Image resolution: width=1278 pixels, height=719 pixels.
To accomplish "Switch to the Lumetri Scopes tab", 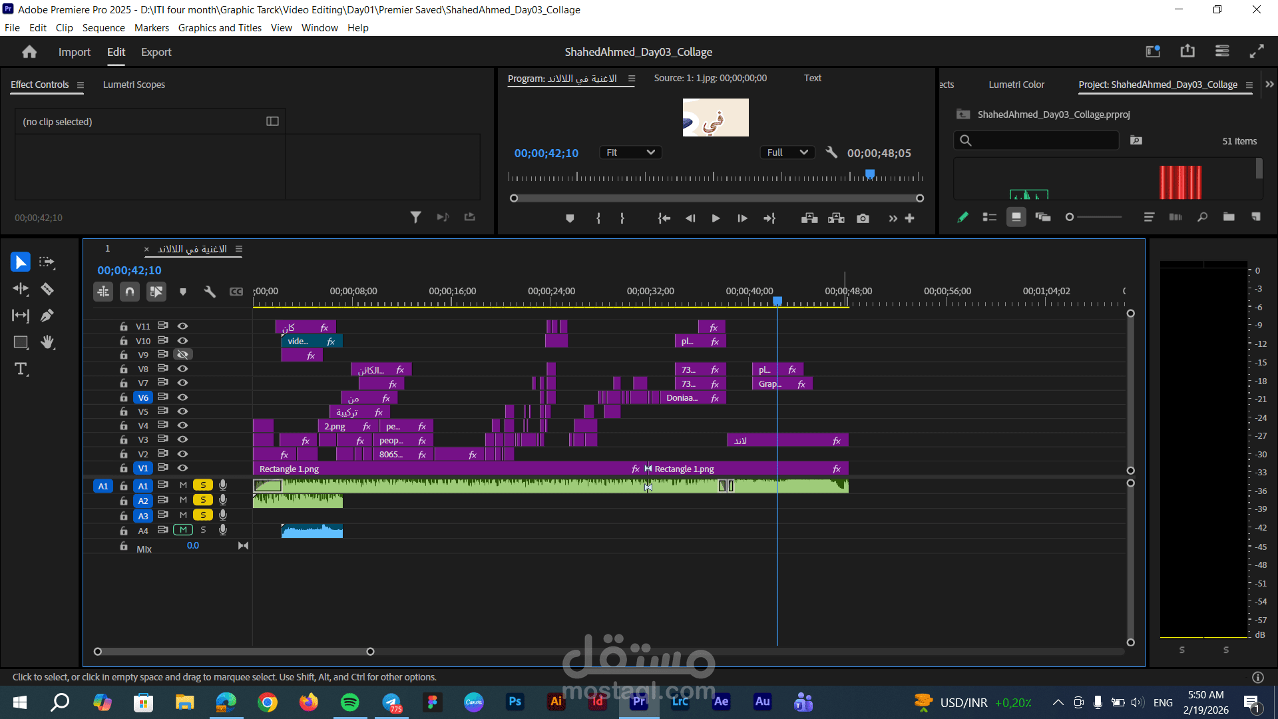I will tap(134, 85).
